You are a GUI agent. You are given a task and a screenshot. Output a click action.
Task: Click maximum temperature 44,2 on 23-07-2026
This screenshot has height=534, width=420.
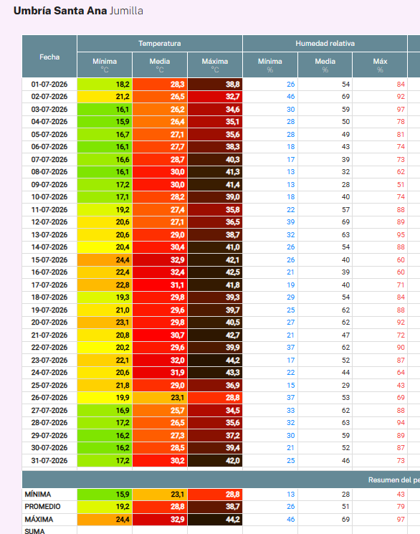pos(215,360)
